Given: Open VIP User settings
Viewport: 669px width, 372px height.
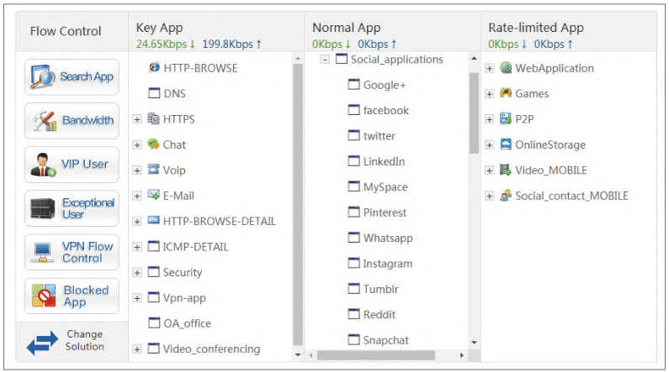Looking at the screenshot, I should 72,165.
